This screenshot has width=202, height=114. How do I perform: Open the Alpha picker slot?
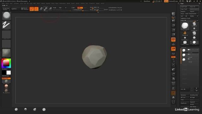(x=6, y=35)
